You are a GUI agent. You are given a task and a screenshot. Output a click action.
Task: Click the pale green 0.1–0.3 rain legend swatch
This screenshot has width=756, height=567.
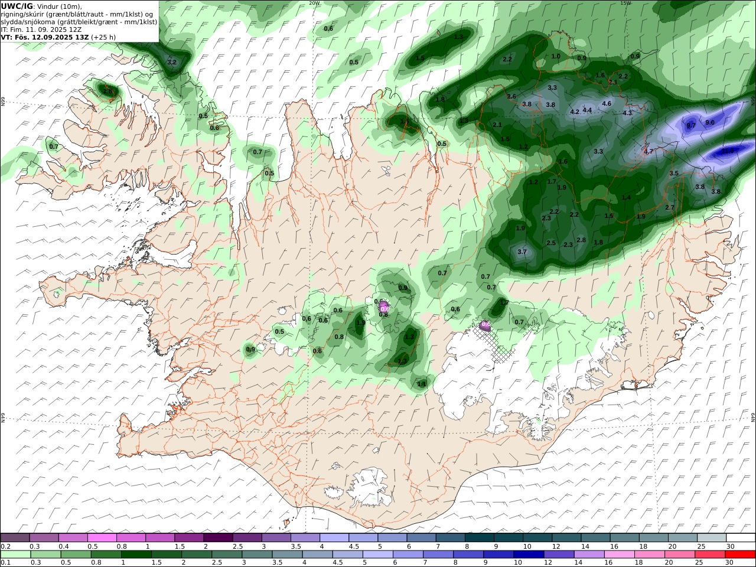(16, 555)
